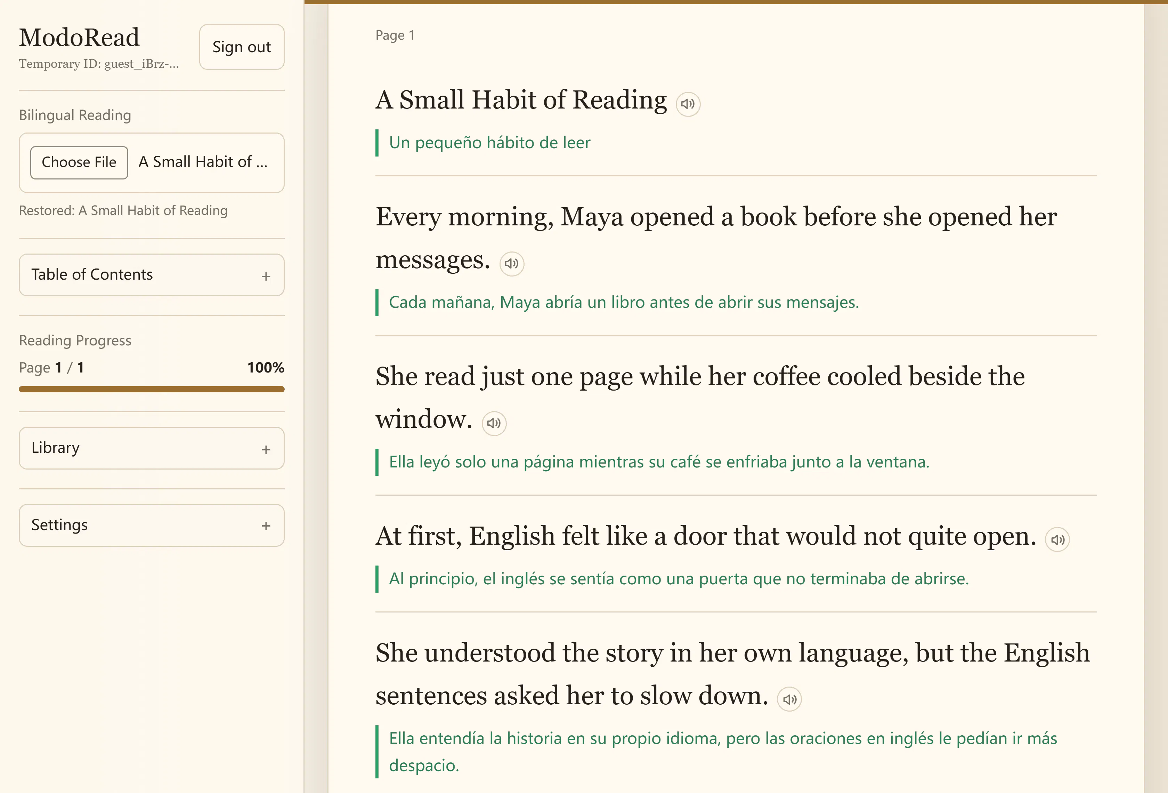Screen dimensions: 1168x793
Task: Expand the Library section
Action: coord(151,448)
